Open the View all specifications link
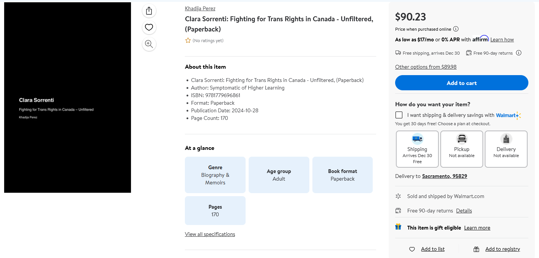Screen dimensions: 539x258 pyautogui.click(x=210, y=234)
